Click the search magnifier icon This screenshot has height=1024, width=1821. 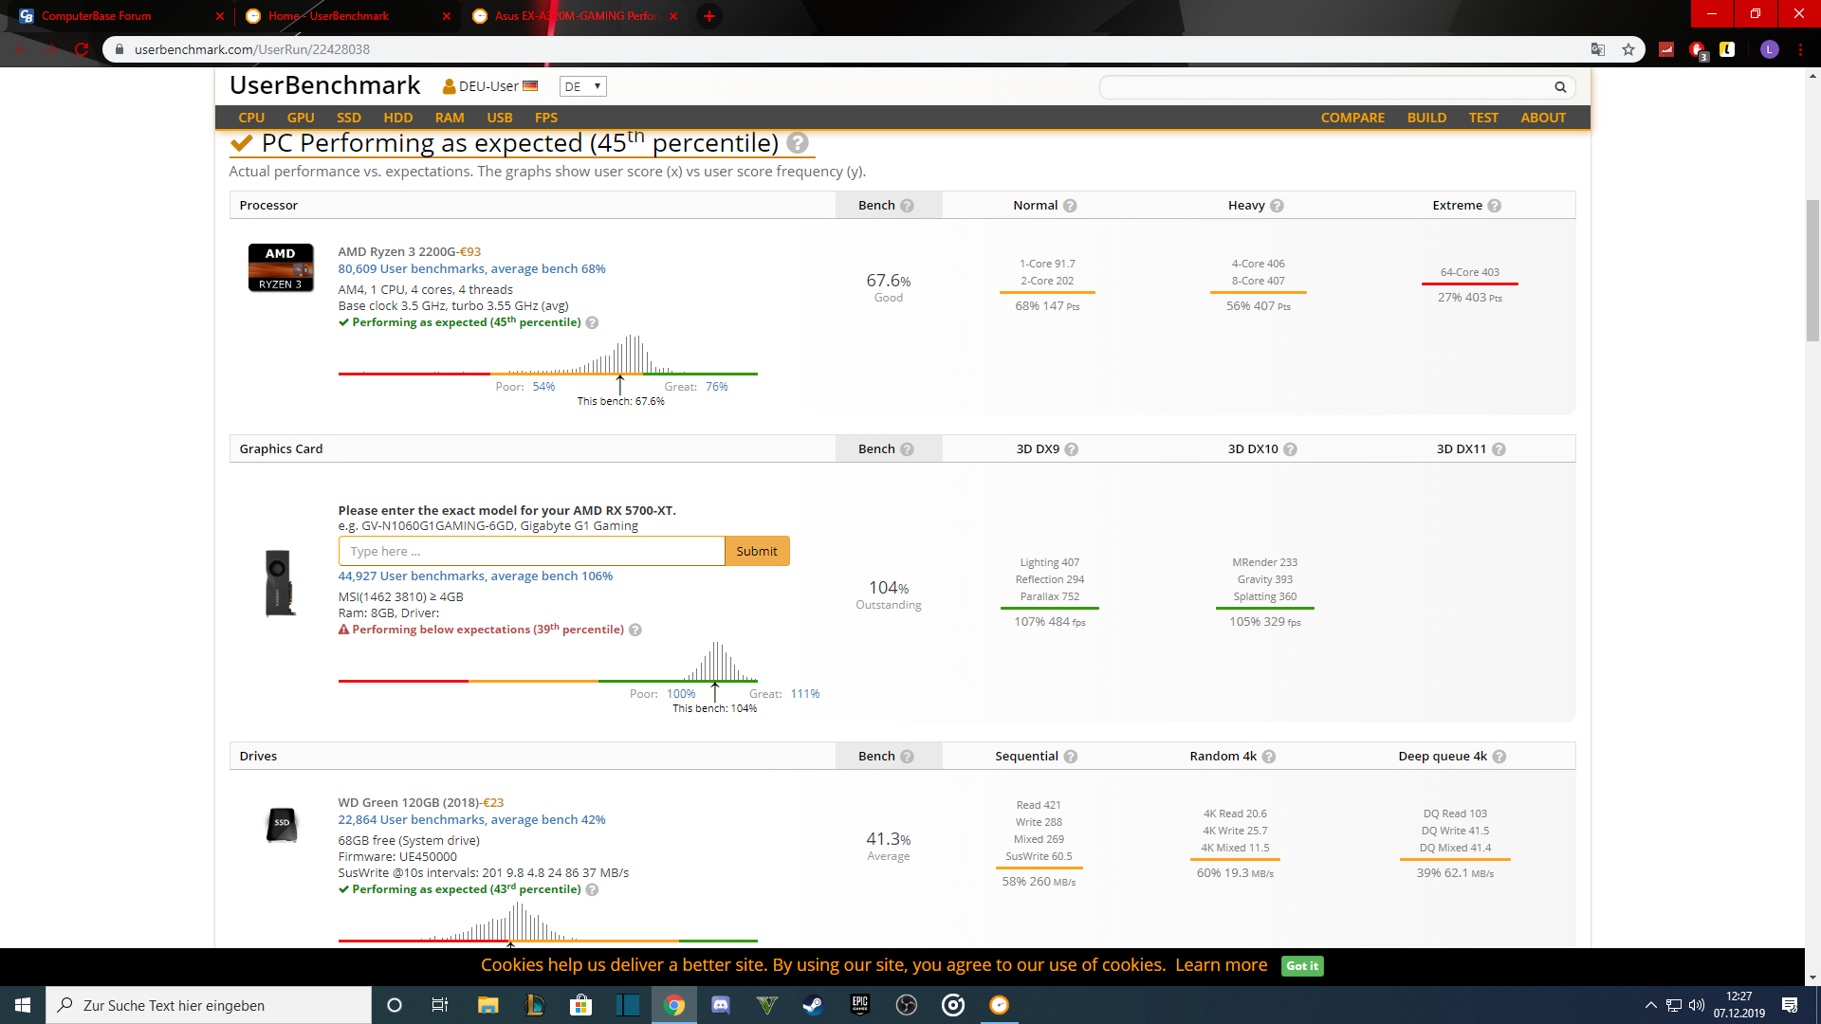click(x=1560, y=87)
